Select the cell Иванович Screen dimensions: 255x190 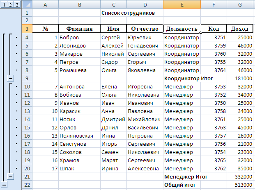click(145, 103)
